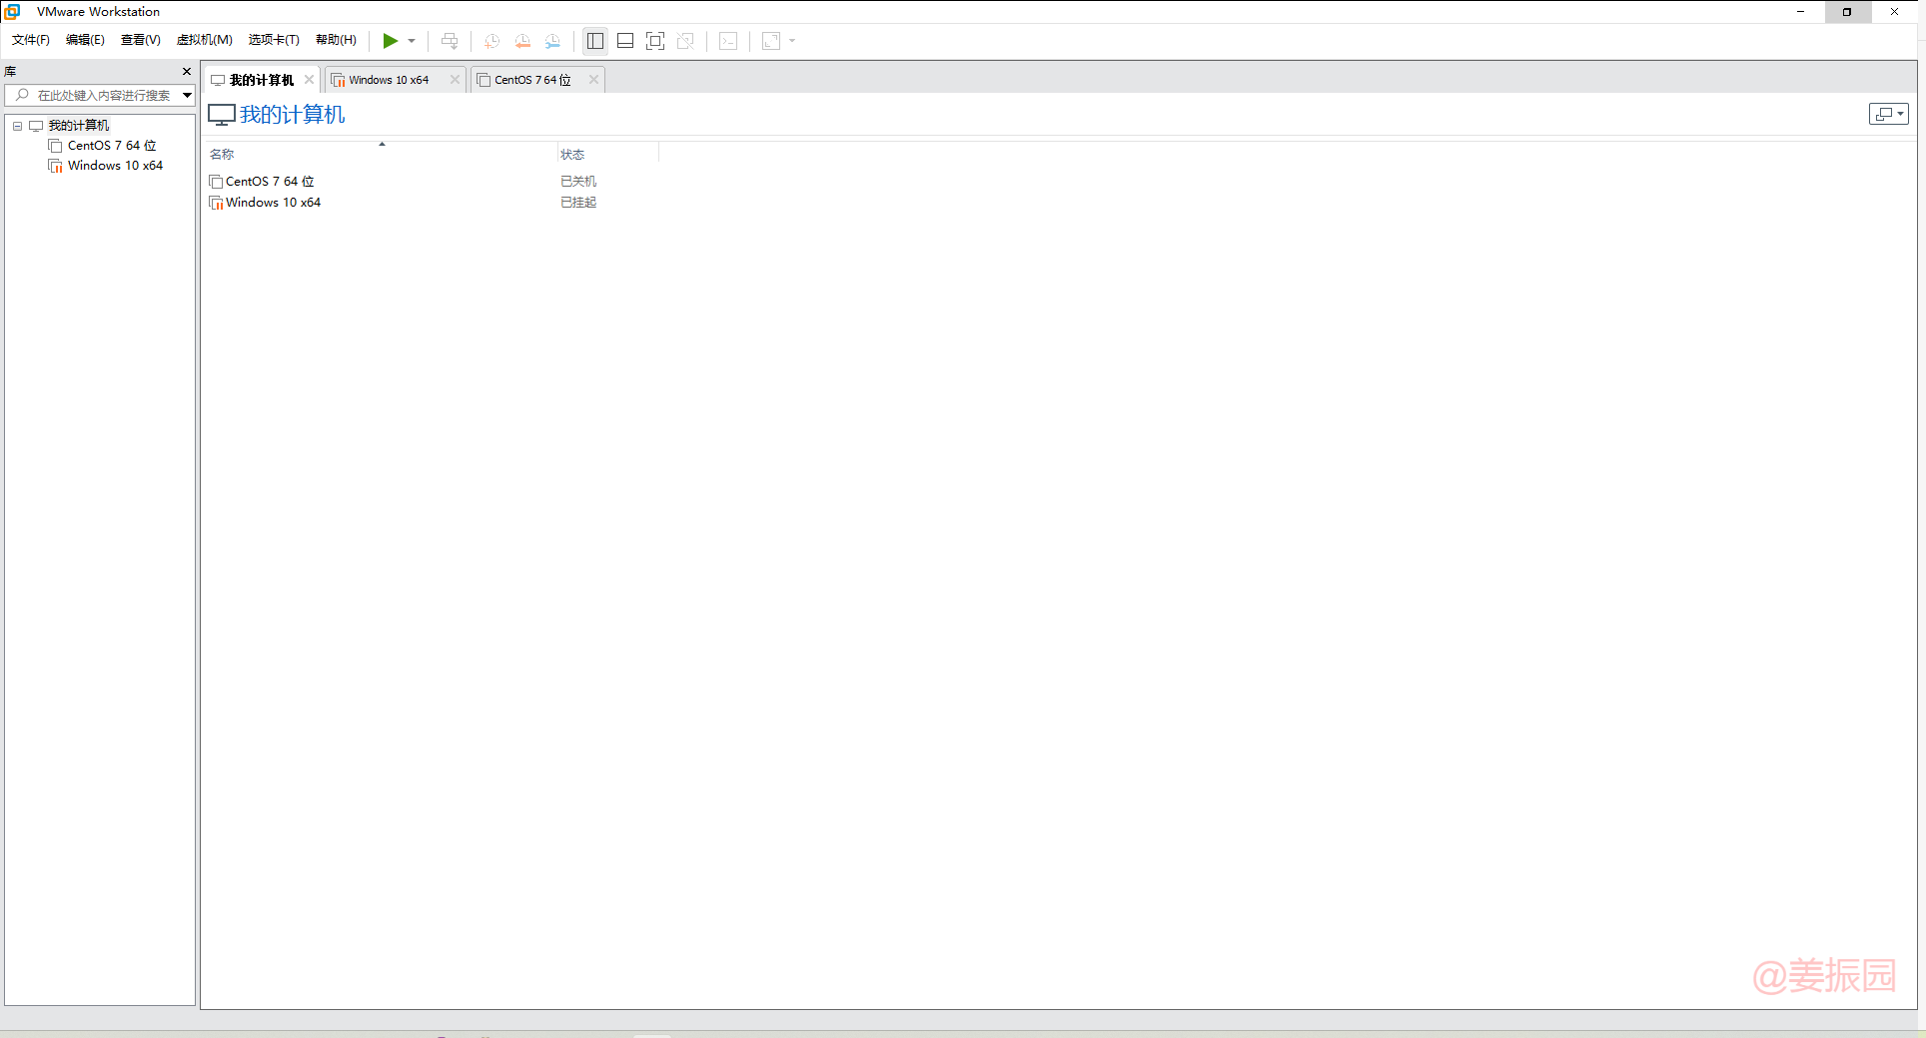The width and height of the screenshot is (1926, 1038).
Task: Select 我的计算机 in the library tree
Action: (79, 126)
